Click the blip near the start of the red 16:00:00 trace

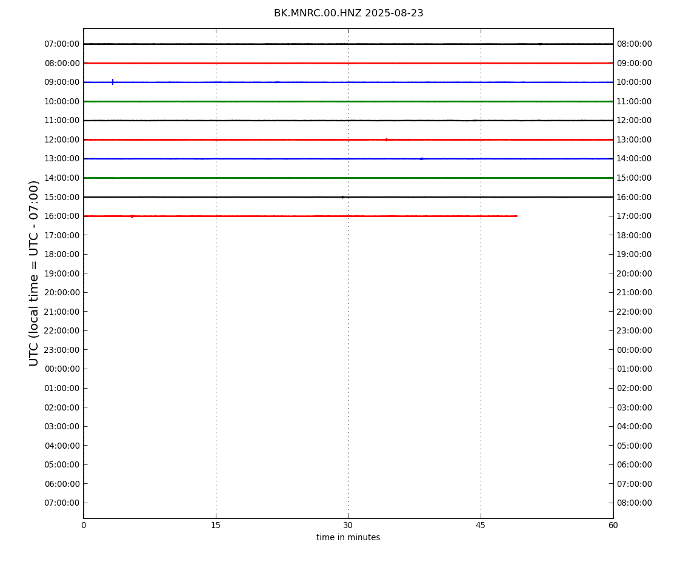[x=132, y=216]
